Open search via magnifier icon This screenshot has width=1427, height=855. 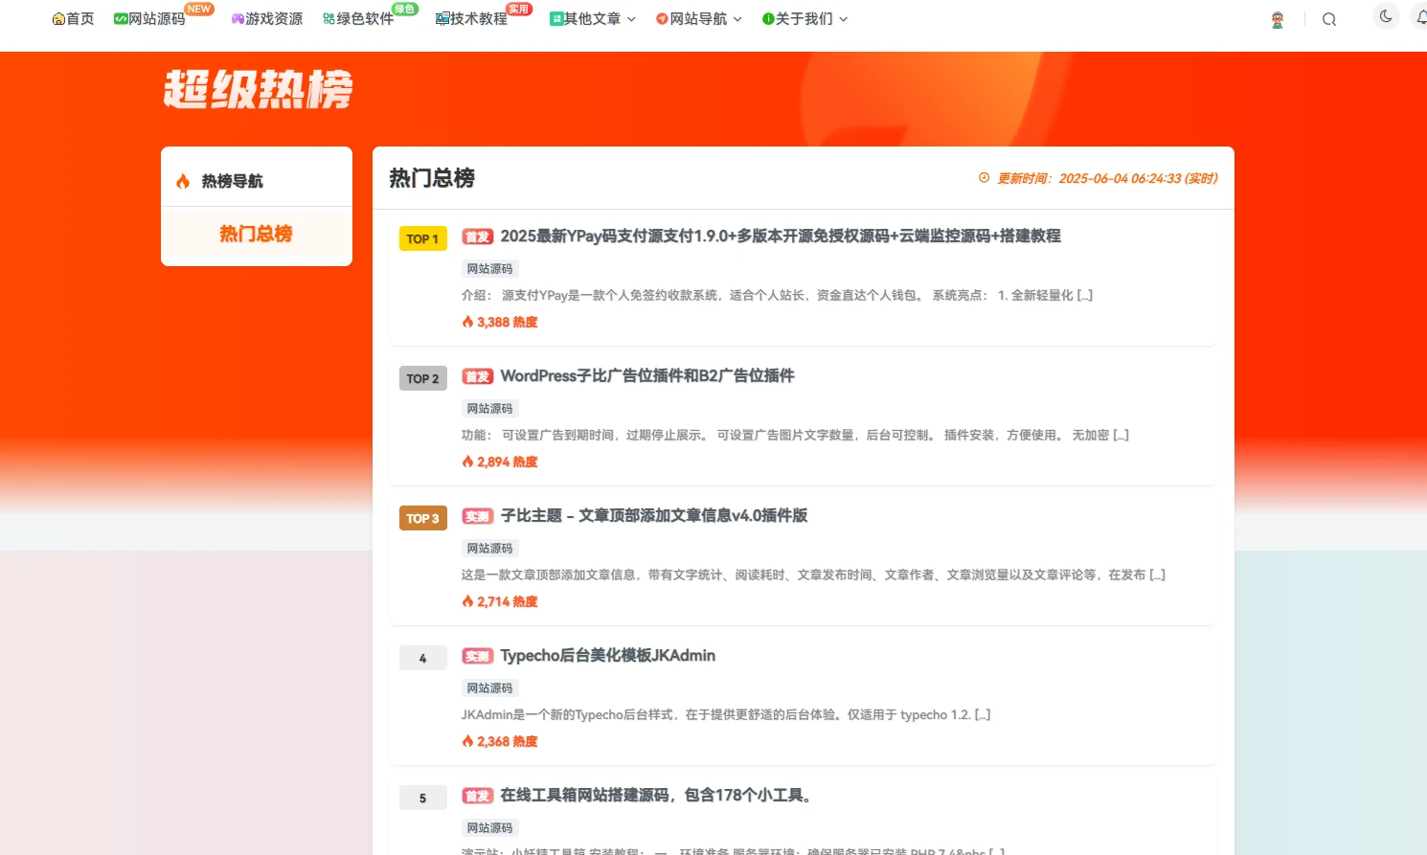pos(1329,19)
